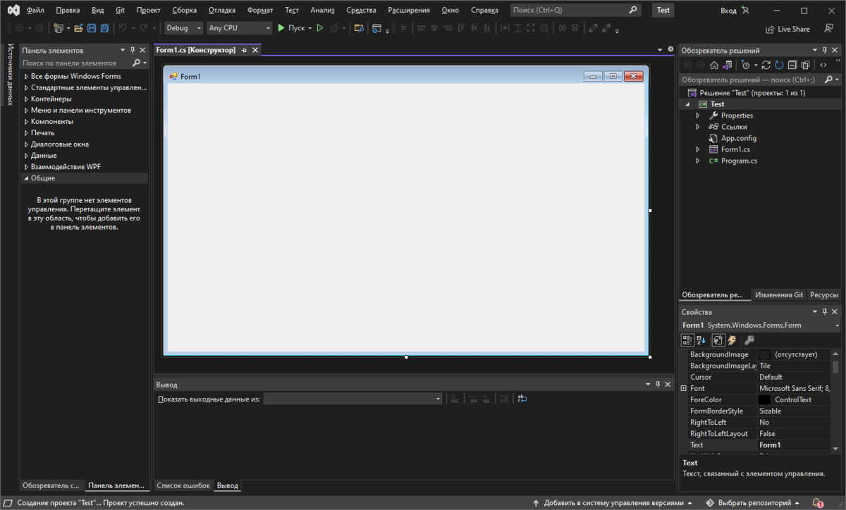Collapse the Общие toolbox group

tap(27, 178)
